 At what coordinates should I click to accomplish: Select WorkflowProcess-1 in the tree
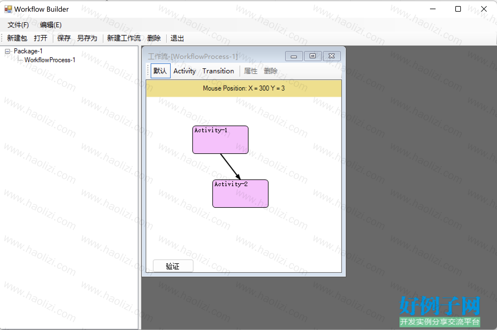(x=50, y=60)
